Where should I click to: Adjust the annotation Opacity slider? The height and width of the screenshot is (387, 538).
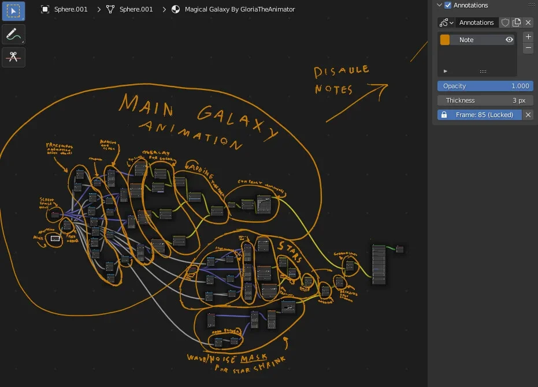tap(485, 85)
